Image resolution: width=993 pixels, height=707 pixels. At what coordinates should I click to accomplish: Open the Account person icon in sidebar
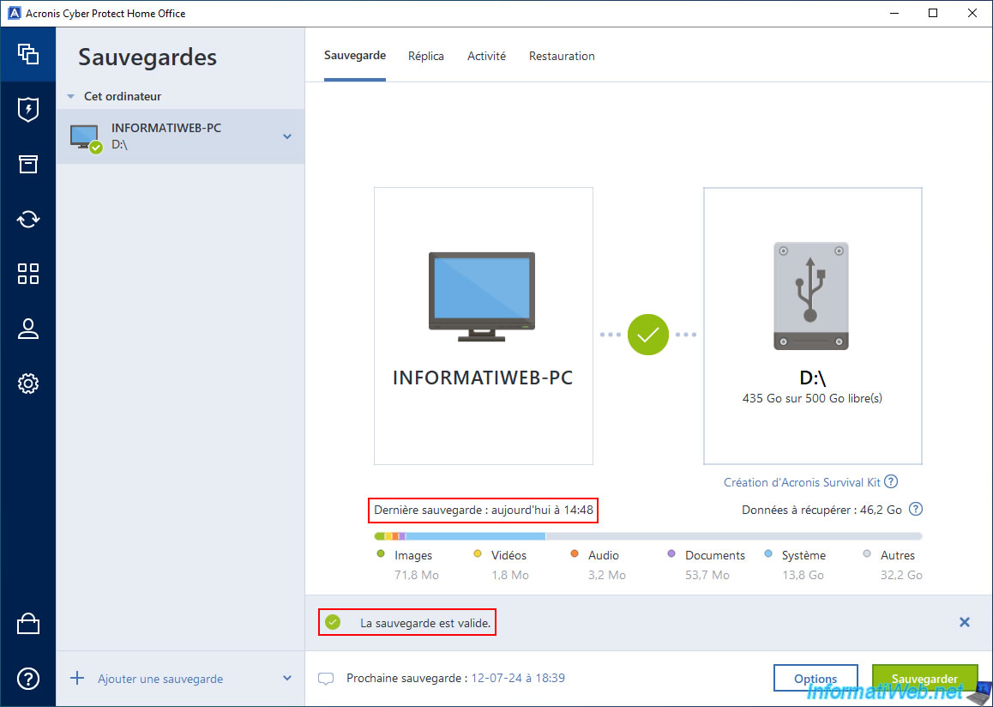(27, 329)
